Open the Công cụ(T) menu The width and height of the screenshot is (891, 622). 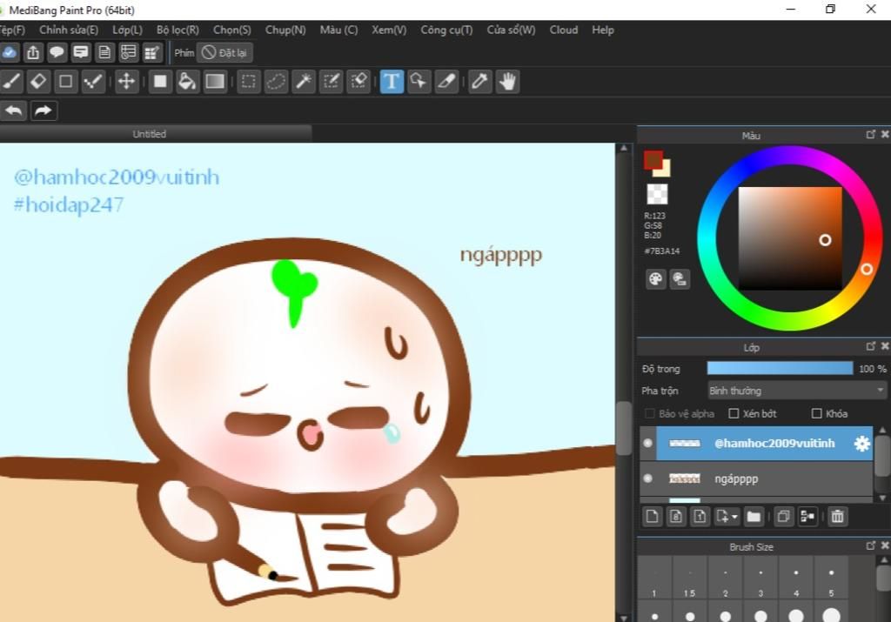coord(446,30)
